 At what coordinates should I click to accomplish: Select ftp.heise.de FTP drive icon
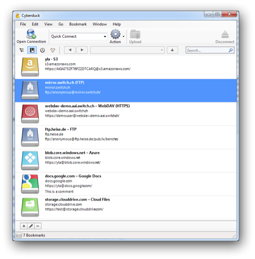(30, 137)
